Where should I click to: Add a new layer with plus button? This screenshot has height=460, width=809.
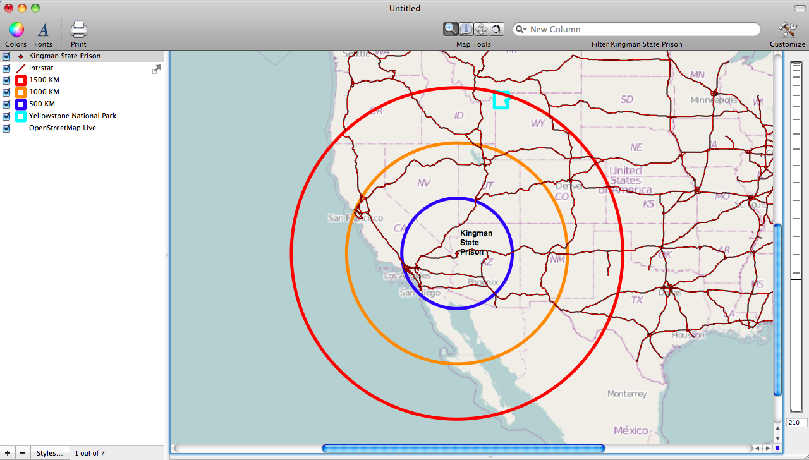(8, 453)
